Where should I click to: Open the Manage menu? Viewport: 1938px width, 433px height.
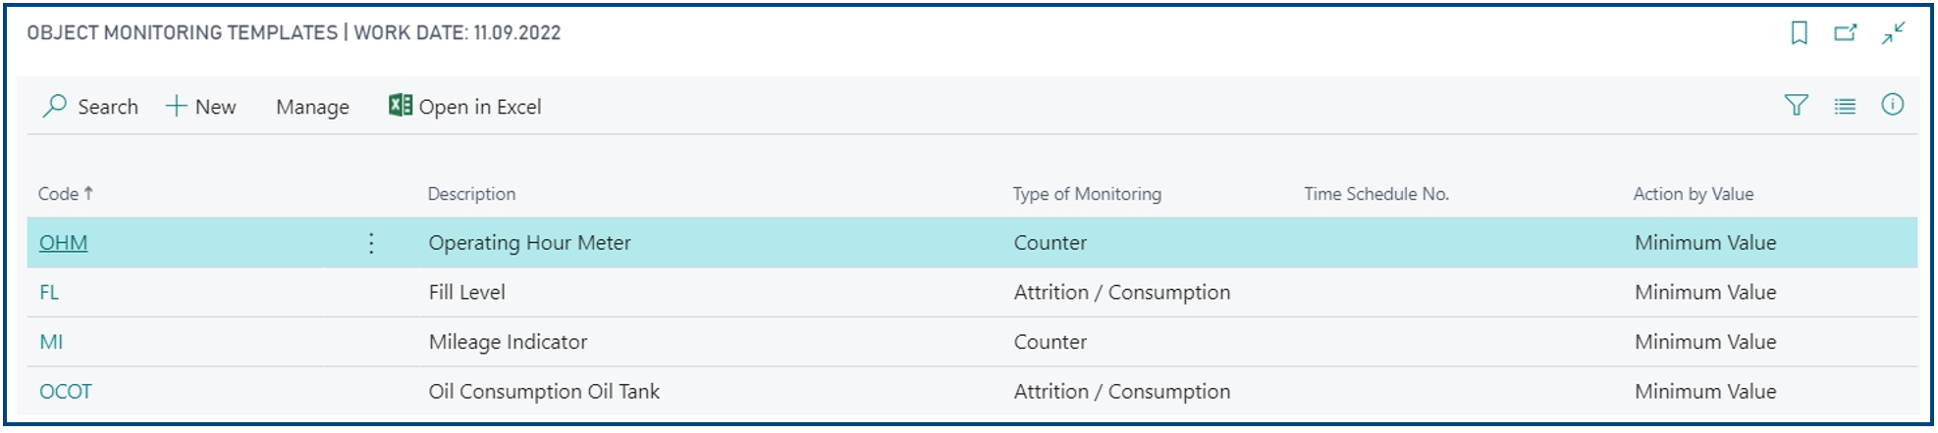tap(312, 107)
